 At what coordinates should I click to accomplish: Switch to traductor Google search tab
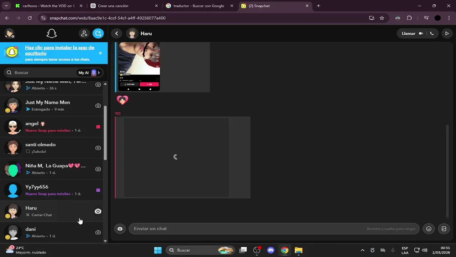click(x=199, y=6)
